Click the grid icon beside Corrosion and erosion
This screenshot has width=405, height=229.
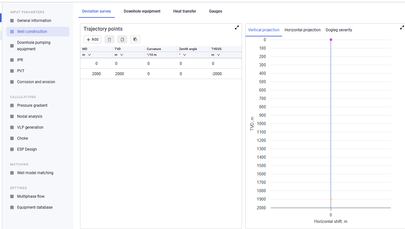point(12,82)
